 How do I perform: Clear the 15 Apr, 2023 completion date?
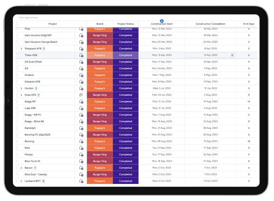(x=232, y=55)
